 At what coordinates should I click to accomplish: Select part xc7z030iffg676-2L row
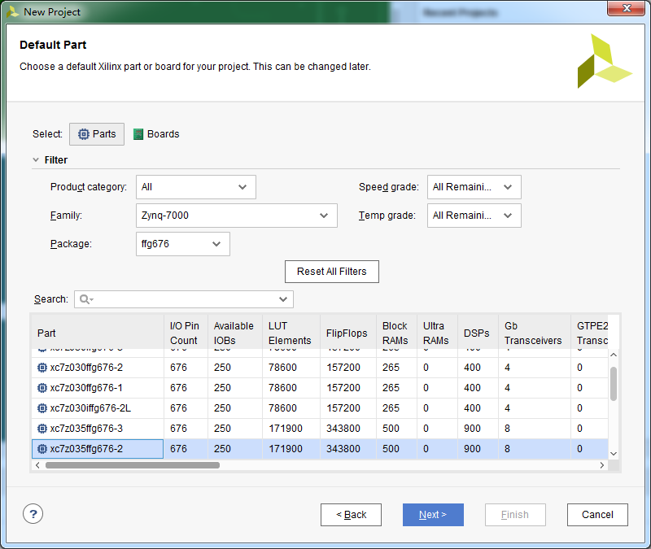point(320,408)
